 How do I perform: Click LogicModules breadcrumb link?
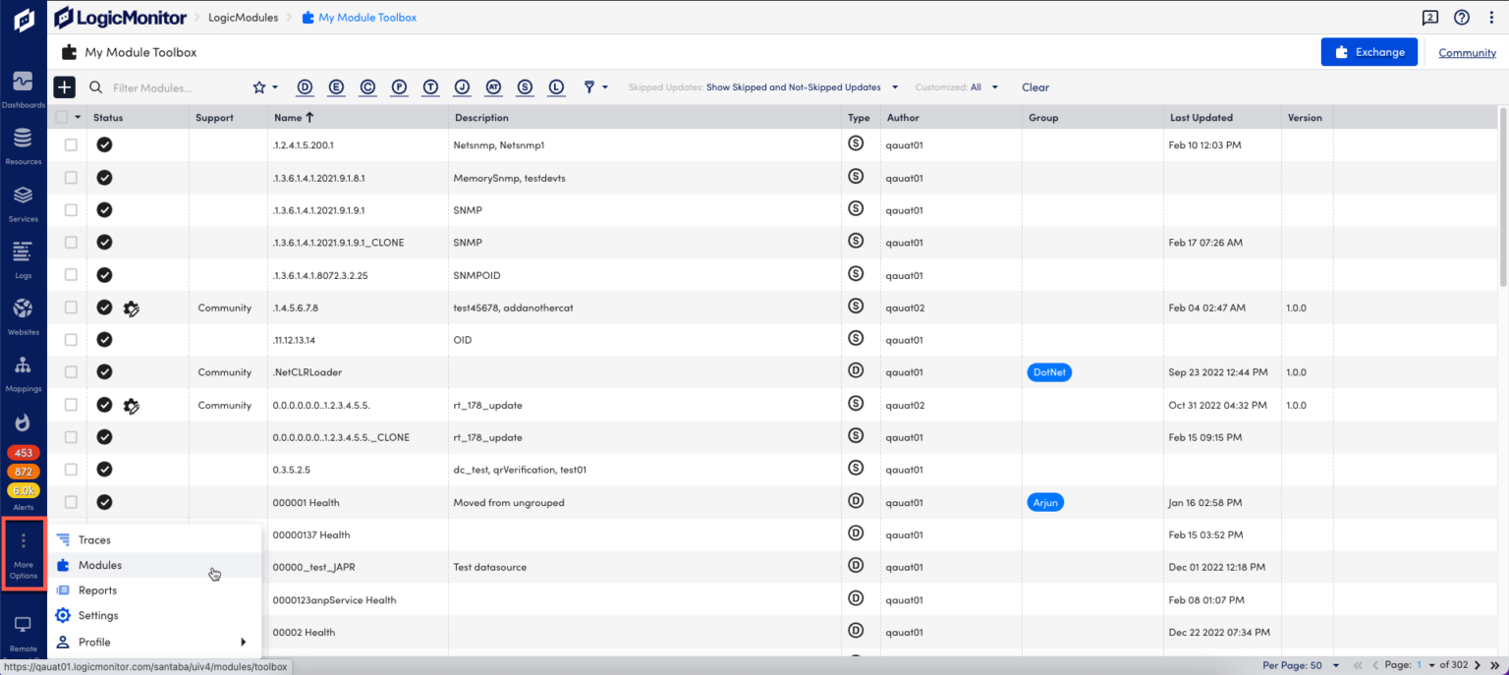[243, 18]
